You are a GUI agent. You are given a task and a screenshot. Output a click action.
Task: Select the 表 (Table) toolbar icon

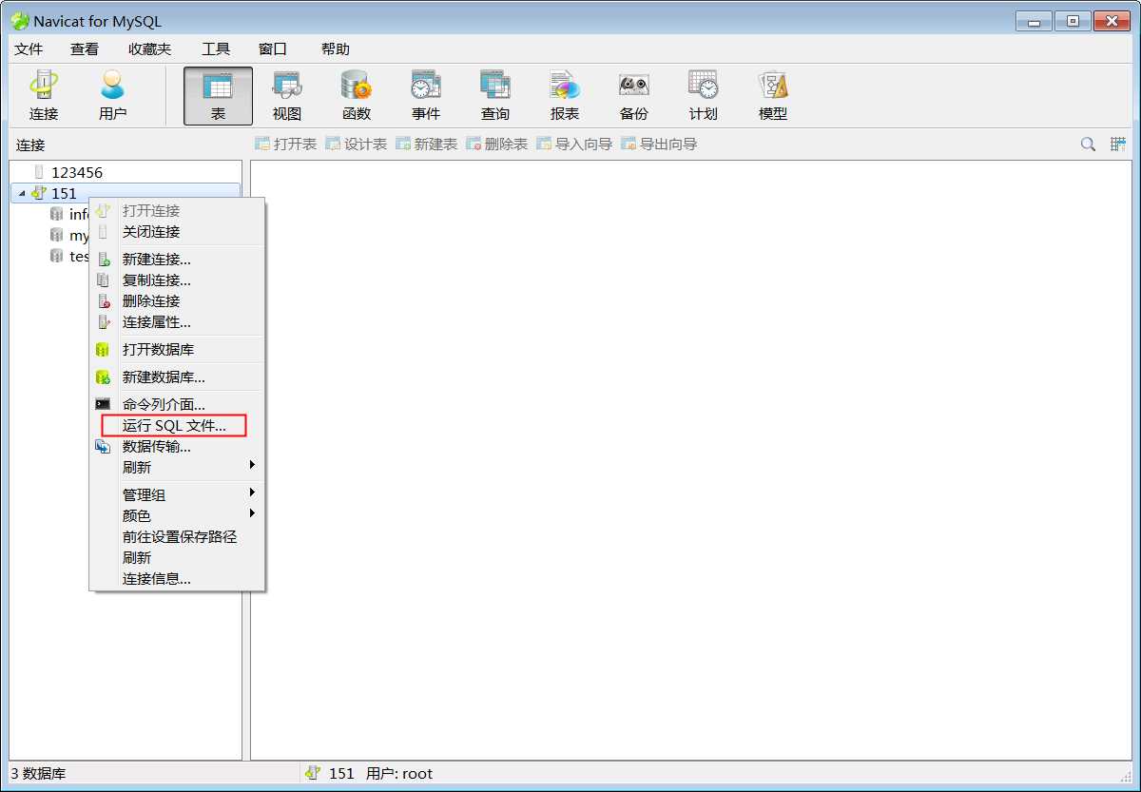point(218,95)
